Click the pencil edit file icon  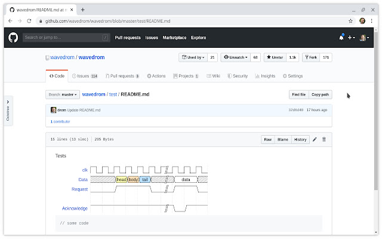tap(315, 139)
